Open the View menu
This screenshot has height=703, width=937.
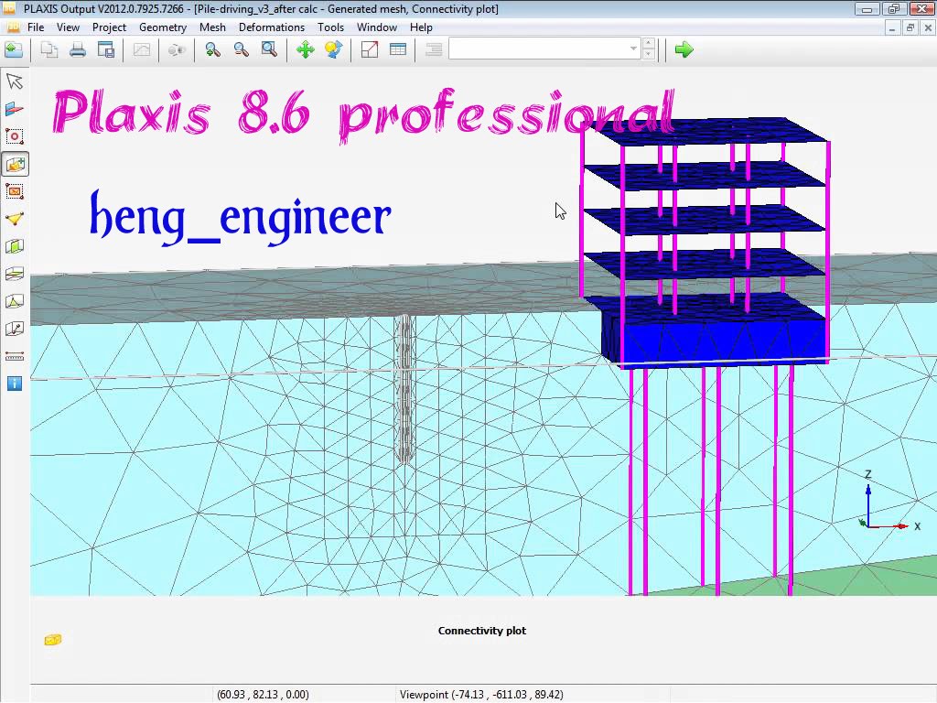[x=68, y=27]
